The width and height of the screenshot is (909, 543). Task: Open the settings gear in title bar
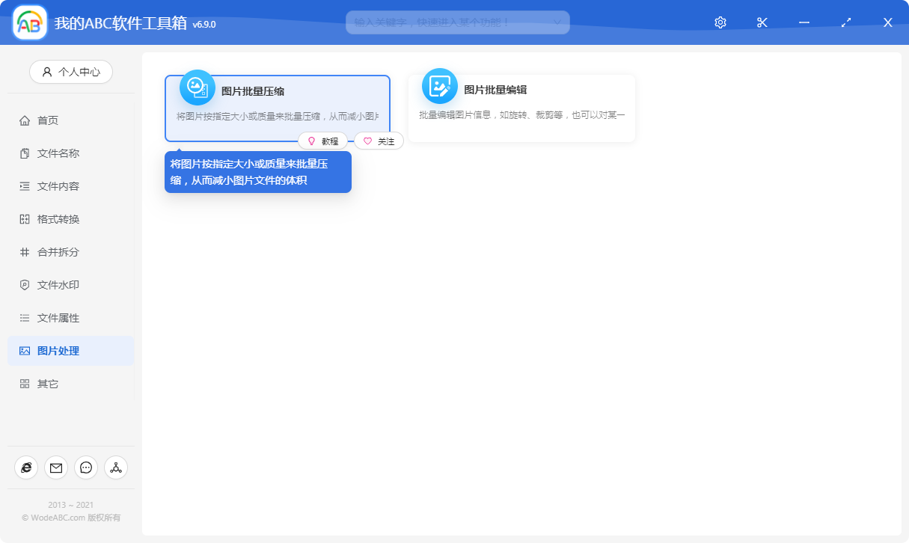tap(720, 22)
